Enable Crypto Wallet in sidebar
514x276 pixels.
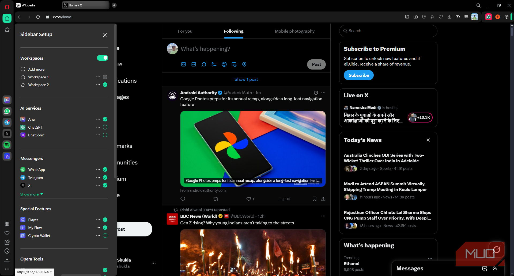(105, 235)
